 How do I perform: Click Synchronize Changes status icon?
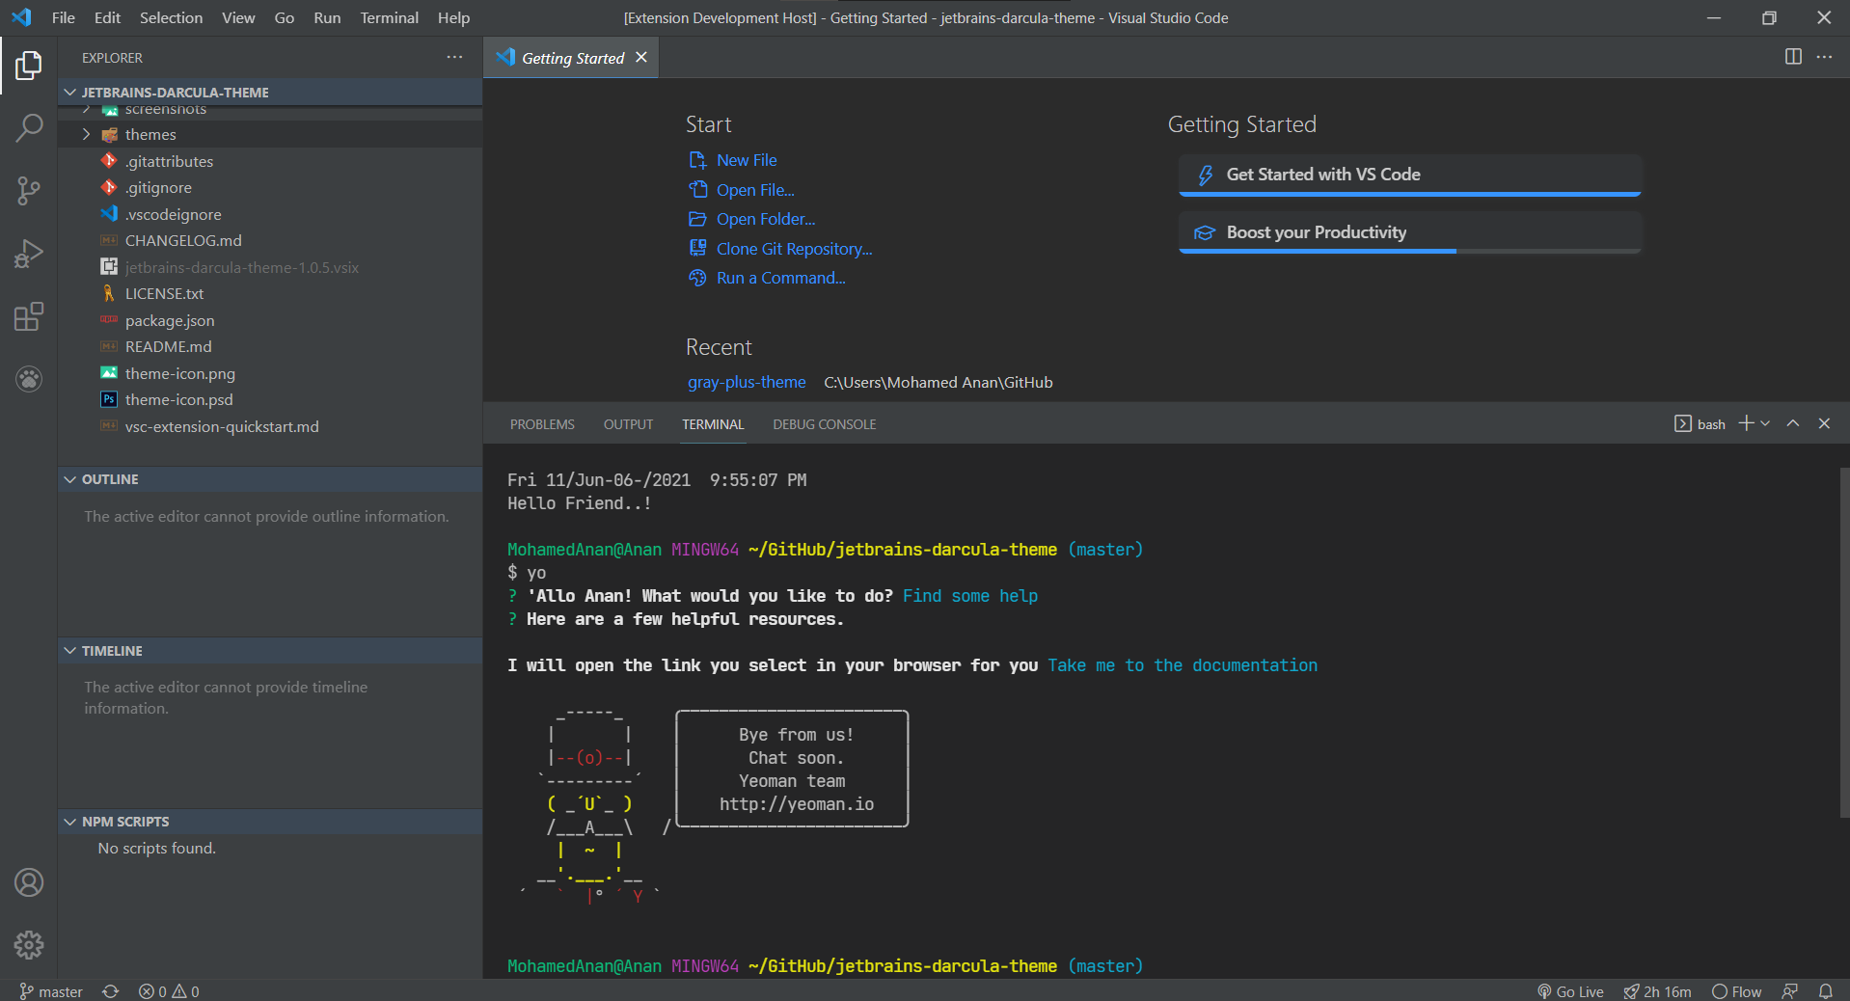[x=111, y=991]
